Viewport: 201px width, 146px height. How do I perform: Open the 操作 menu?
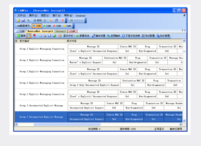point(33,16)
